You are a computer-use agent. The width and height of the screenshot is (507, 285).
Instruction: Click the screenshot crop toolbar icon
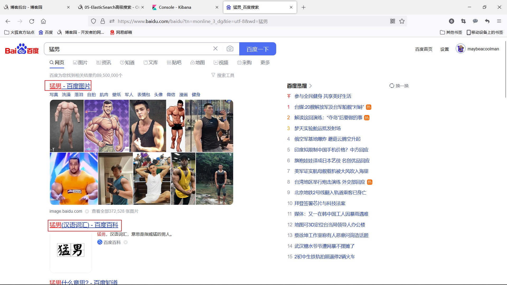pyautogui.click(x=463, y=21)
